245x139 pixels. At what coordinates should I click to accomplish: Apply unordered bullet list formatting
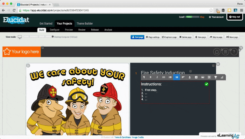(170, 77)
